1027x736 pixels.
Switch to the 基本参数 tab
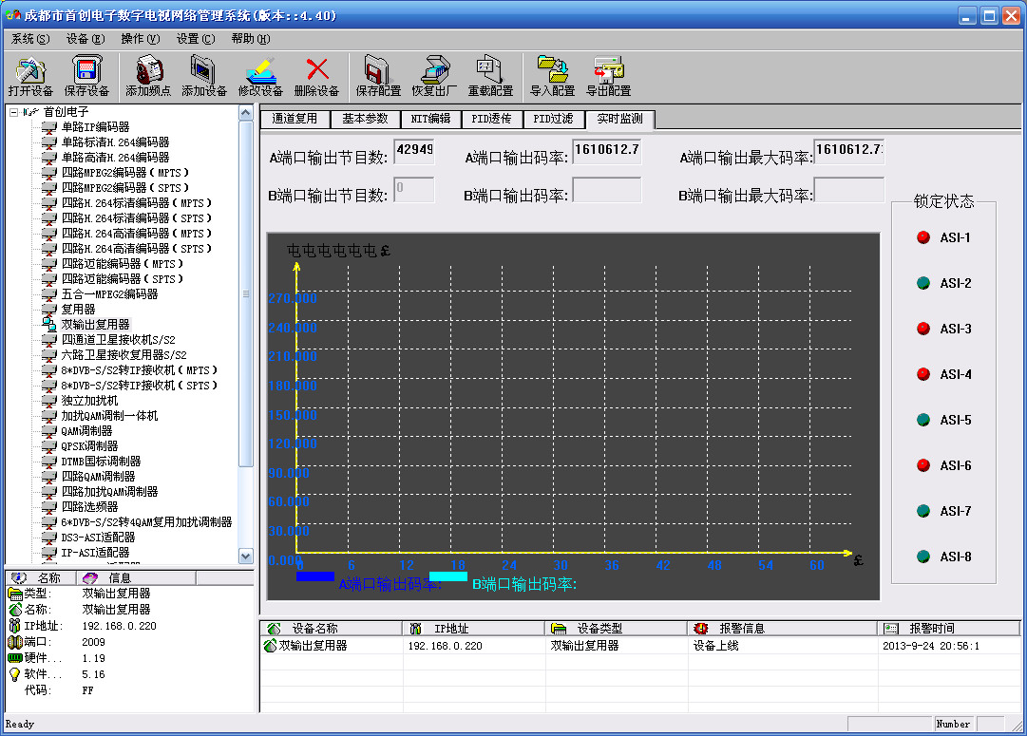pyautogui.click(x=365, y=119)
